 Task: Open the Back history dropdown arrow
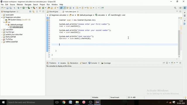coord(93,8)
